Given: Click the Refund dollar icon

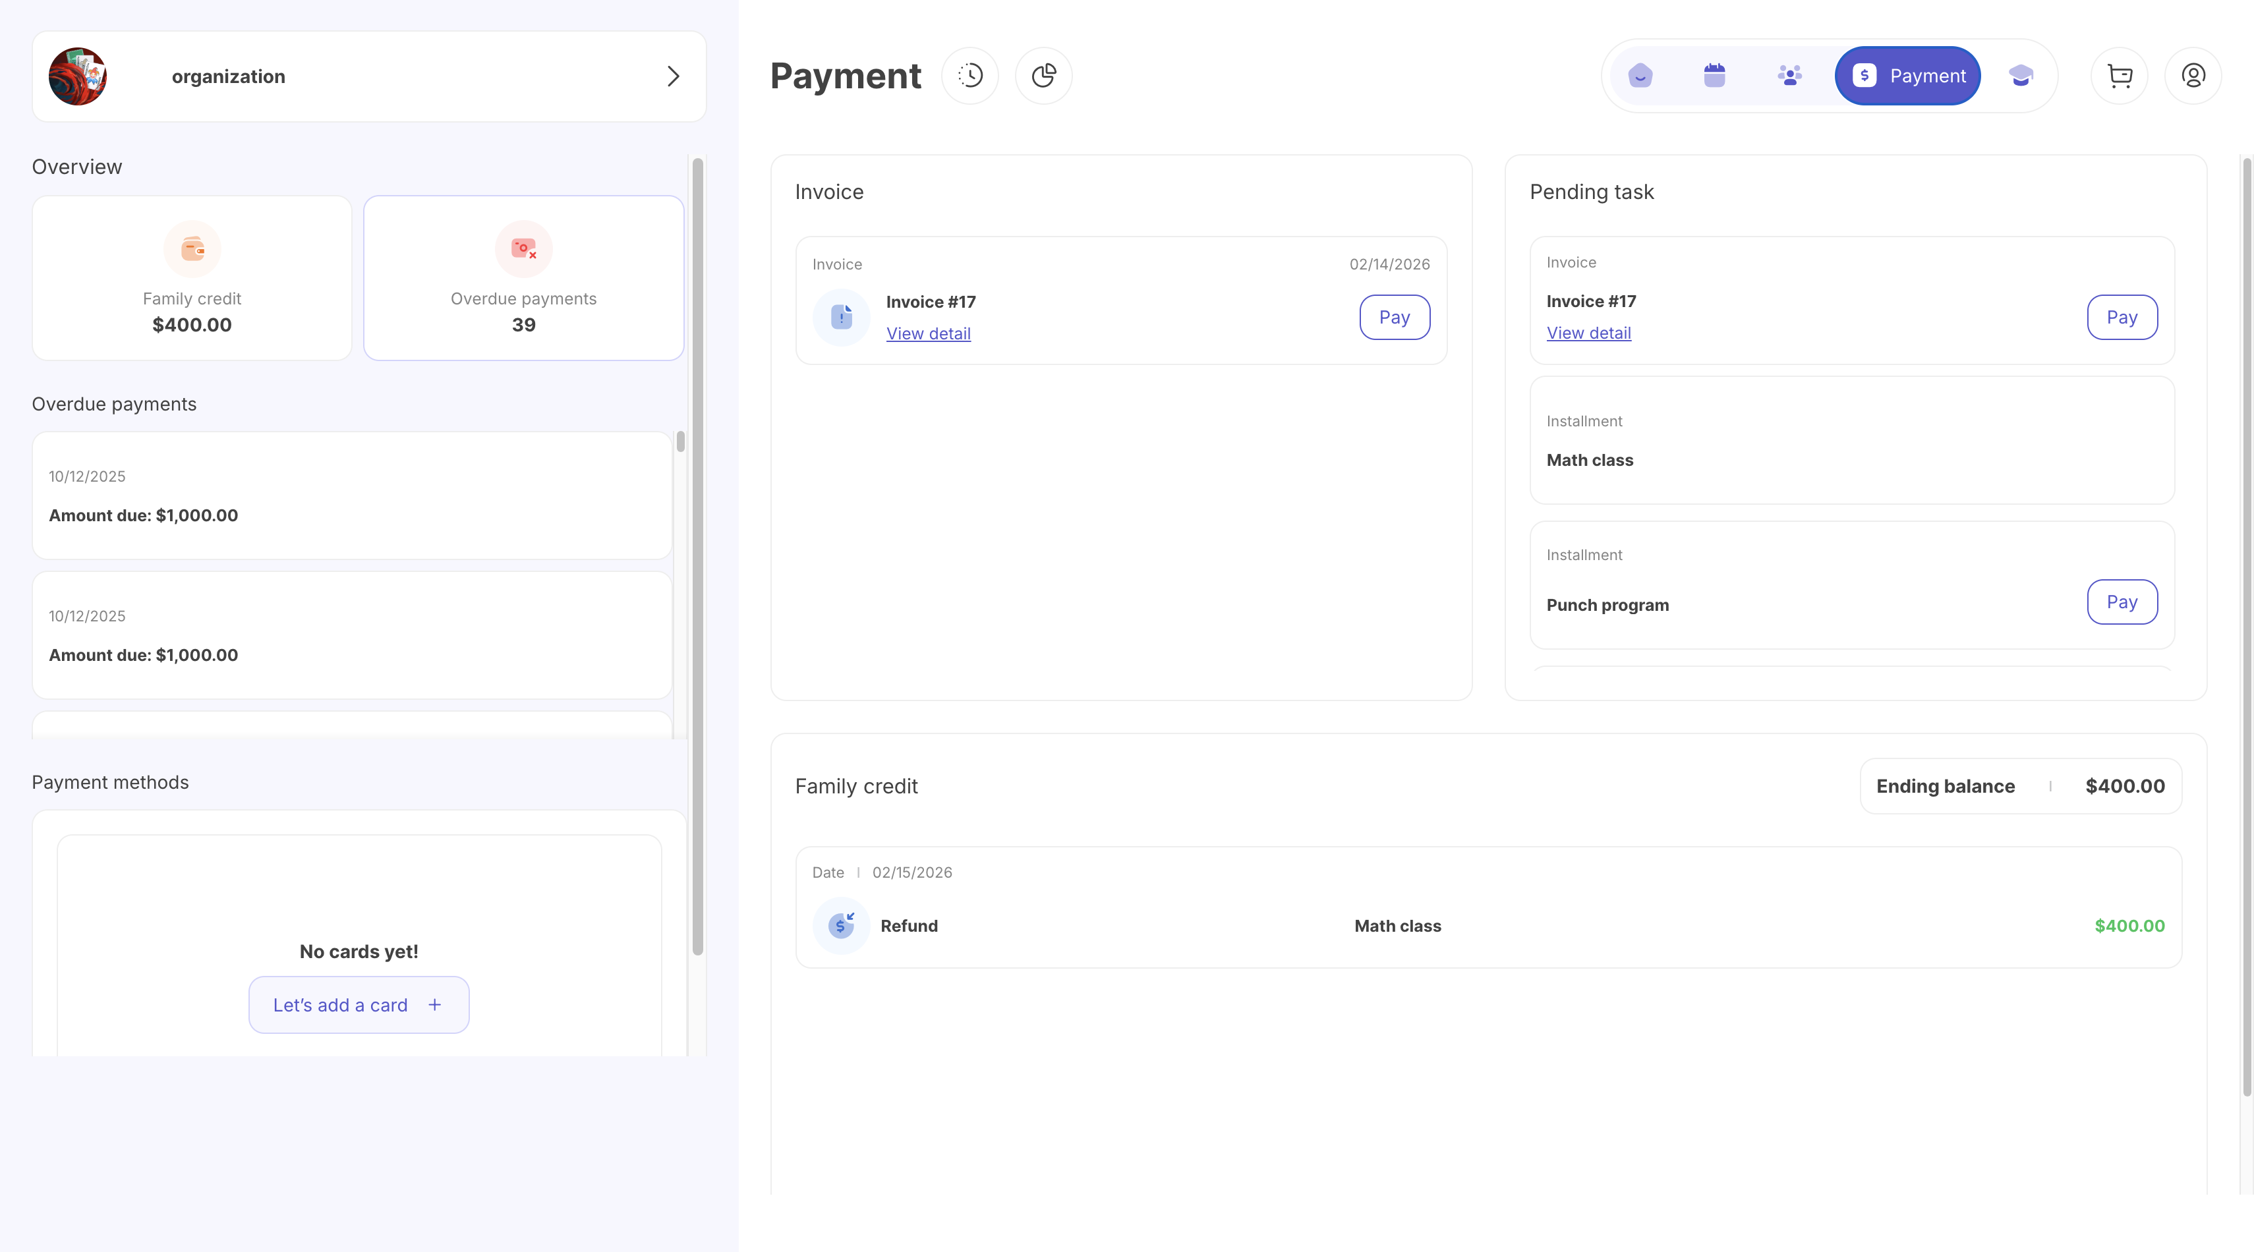Looking at the screenshot, I should tap(841, 926).
